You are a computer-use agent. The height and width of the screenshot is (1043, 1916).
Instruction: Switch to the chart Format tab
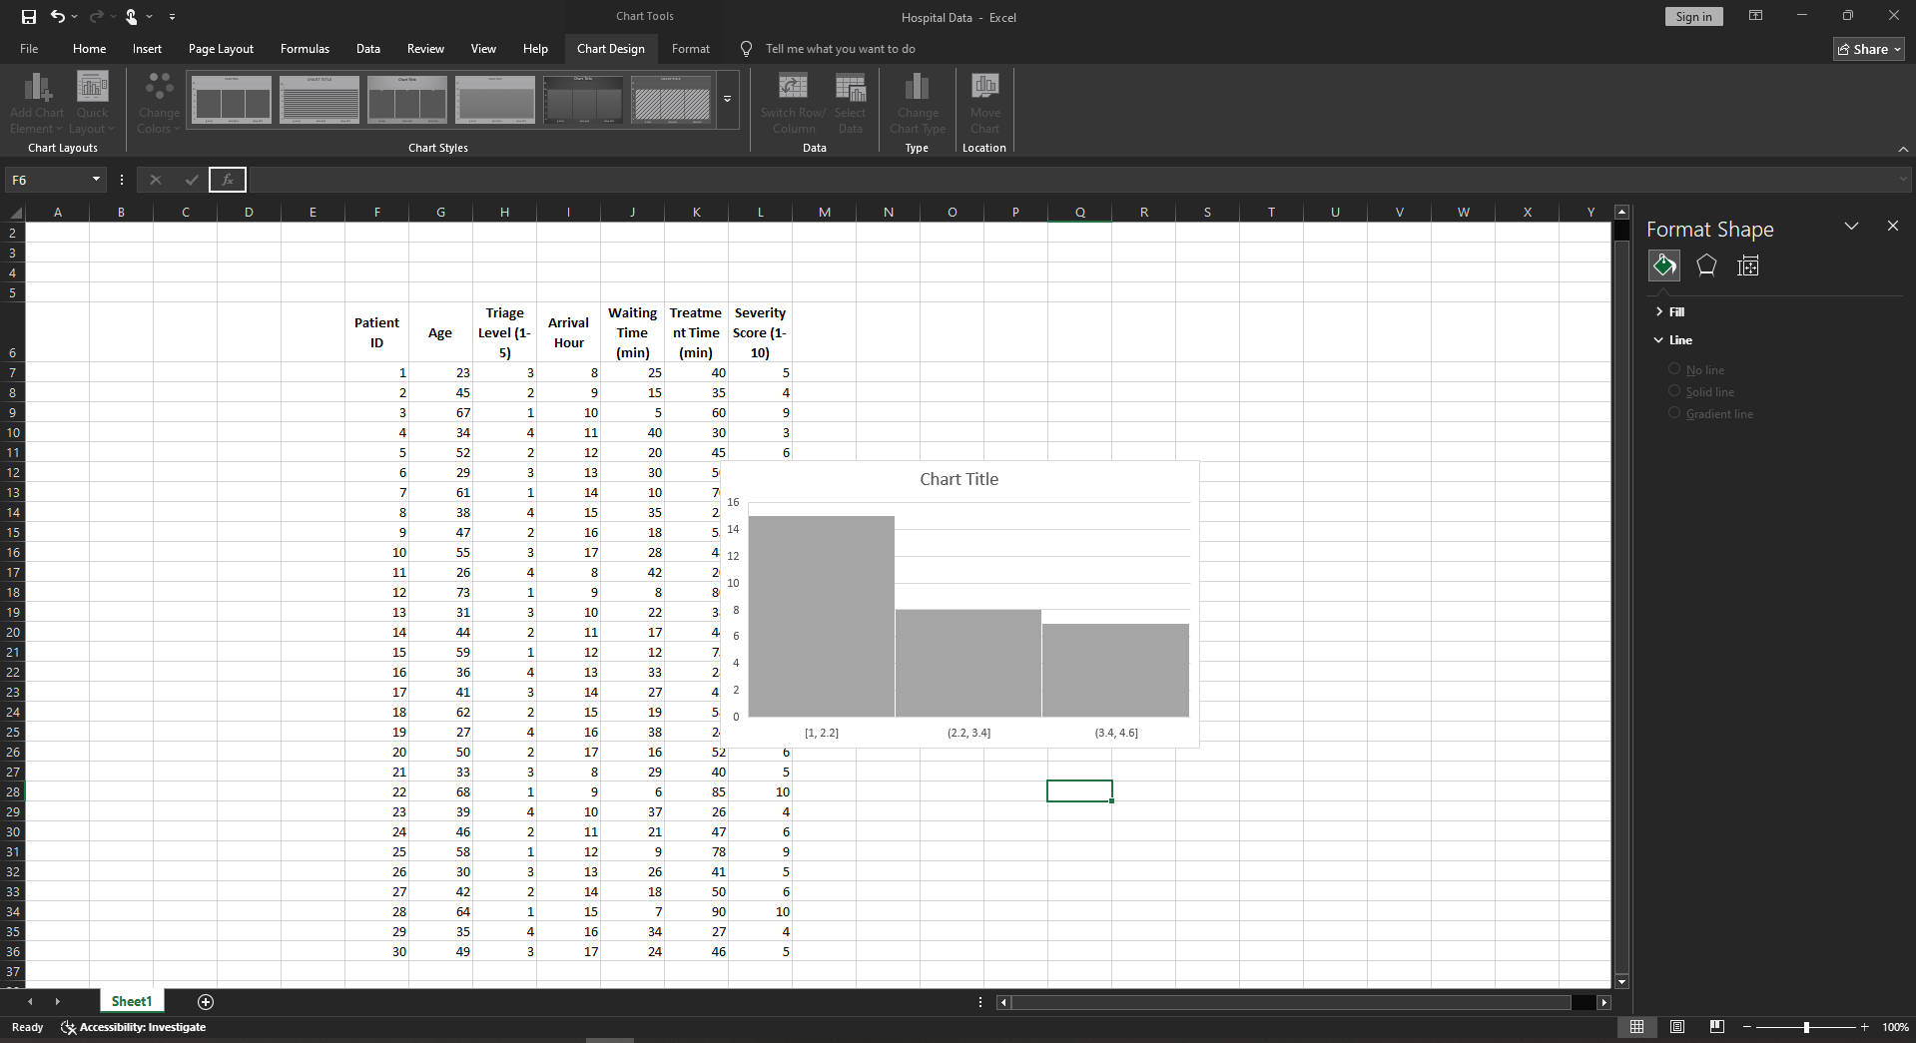tap(691, 48)
